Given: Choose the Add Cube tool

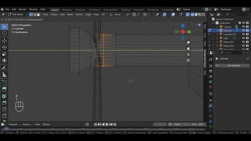Looking at the screenshot, I should 4,82.
